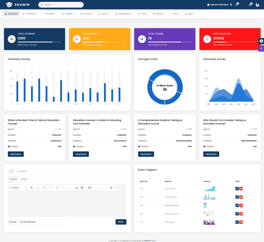Open the header settings gear with badge

[250, 5]
